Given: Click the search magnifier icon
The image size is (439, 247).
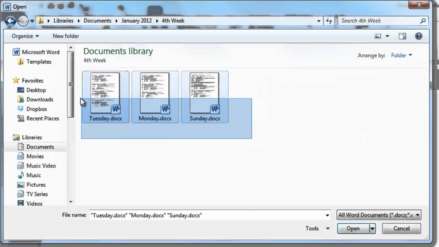Looking at the screenshot, I should click(x=423, y=21).
